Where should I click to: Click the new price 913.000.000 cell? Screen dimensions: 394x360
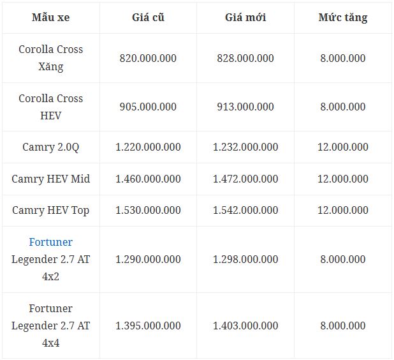click(x=245, y=107)
